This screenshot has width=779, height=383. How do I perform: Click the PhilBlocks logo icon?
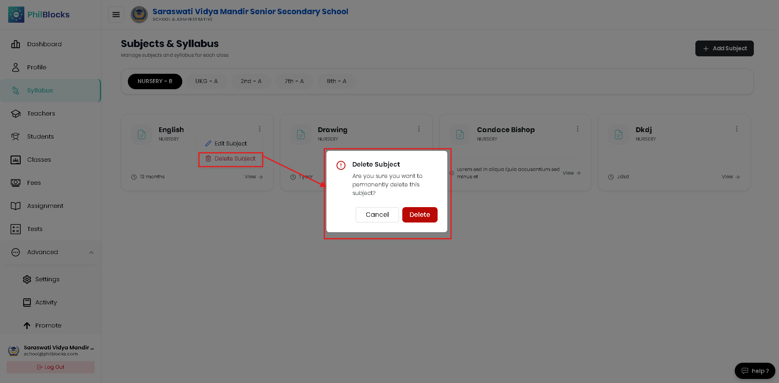tap(16, 15)
